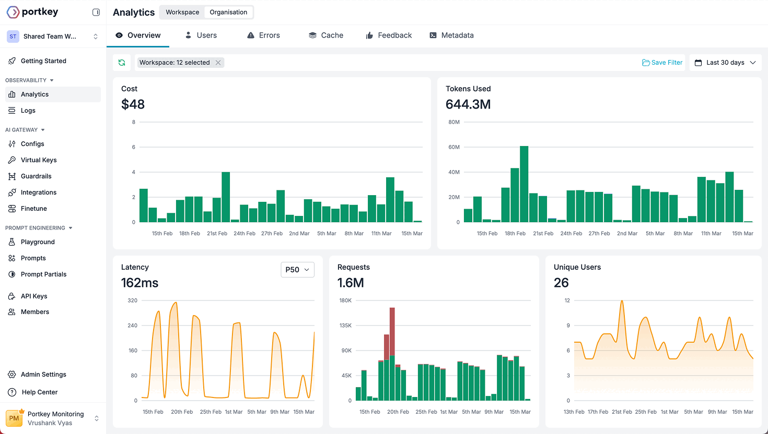
Task: Switch analytics scope to Organisation
Action: tap(228, 12)
